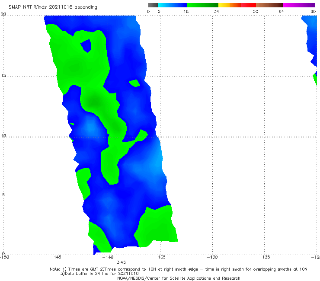Screen dimensions: 320x281
Task: Click the longitude axis label '-125'
Action: coord(265,257)
